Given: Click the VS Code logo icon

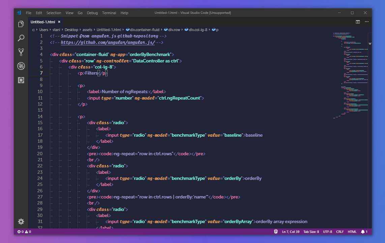Looking at the screenshot, I should point(19,13).
